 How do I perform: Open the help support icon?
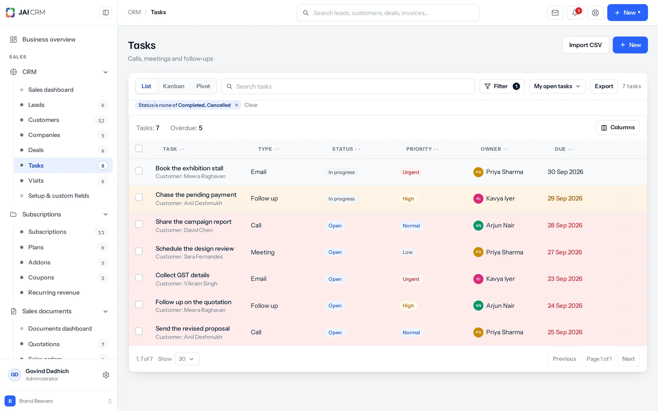point(595,13)
